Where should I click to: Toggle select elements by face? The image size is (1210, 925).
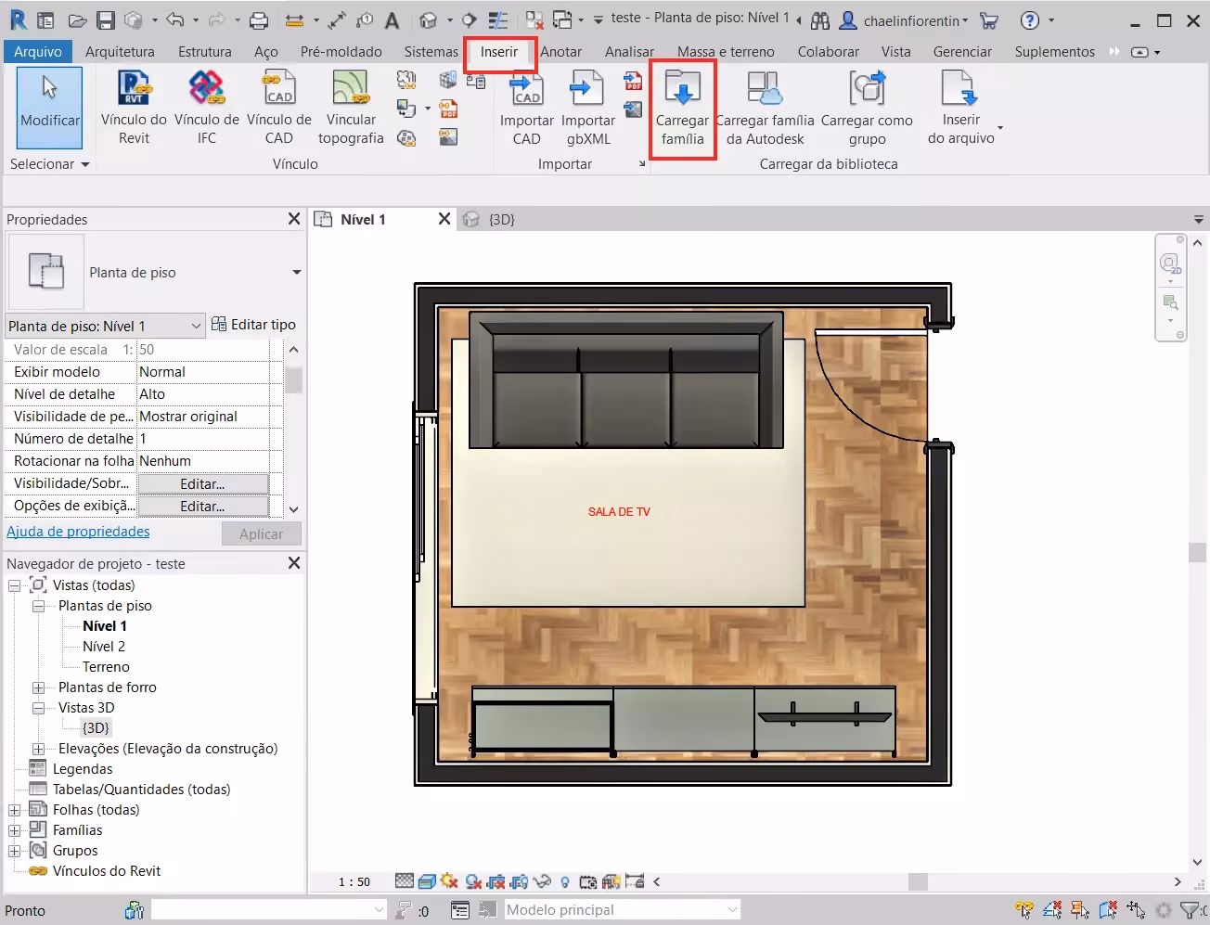click(1108, 910)
